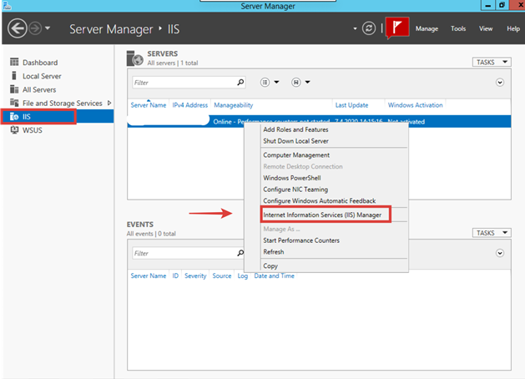Click the All Servers icon
The image size is (525, 379).
click(14, 89)
